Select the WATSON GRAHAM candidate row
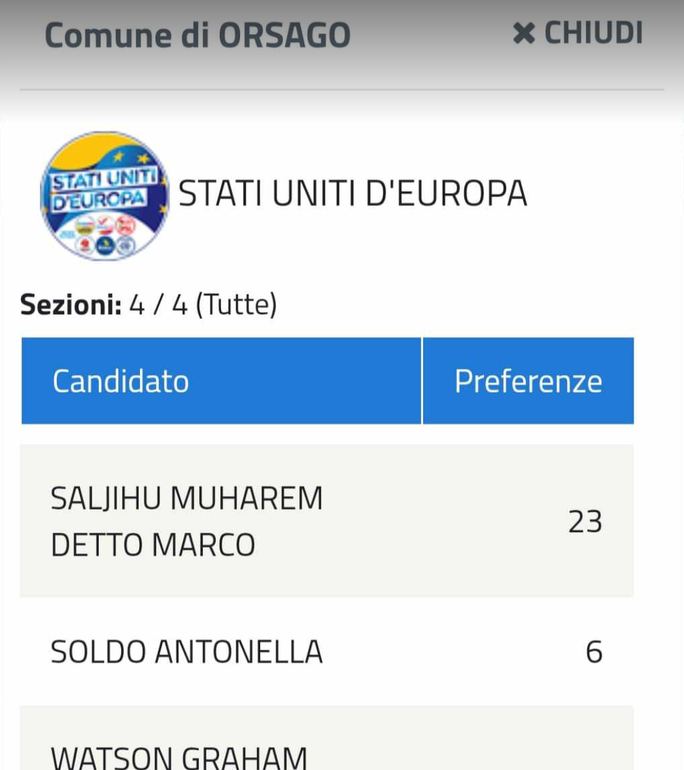 tap(326, 738)
